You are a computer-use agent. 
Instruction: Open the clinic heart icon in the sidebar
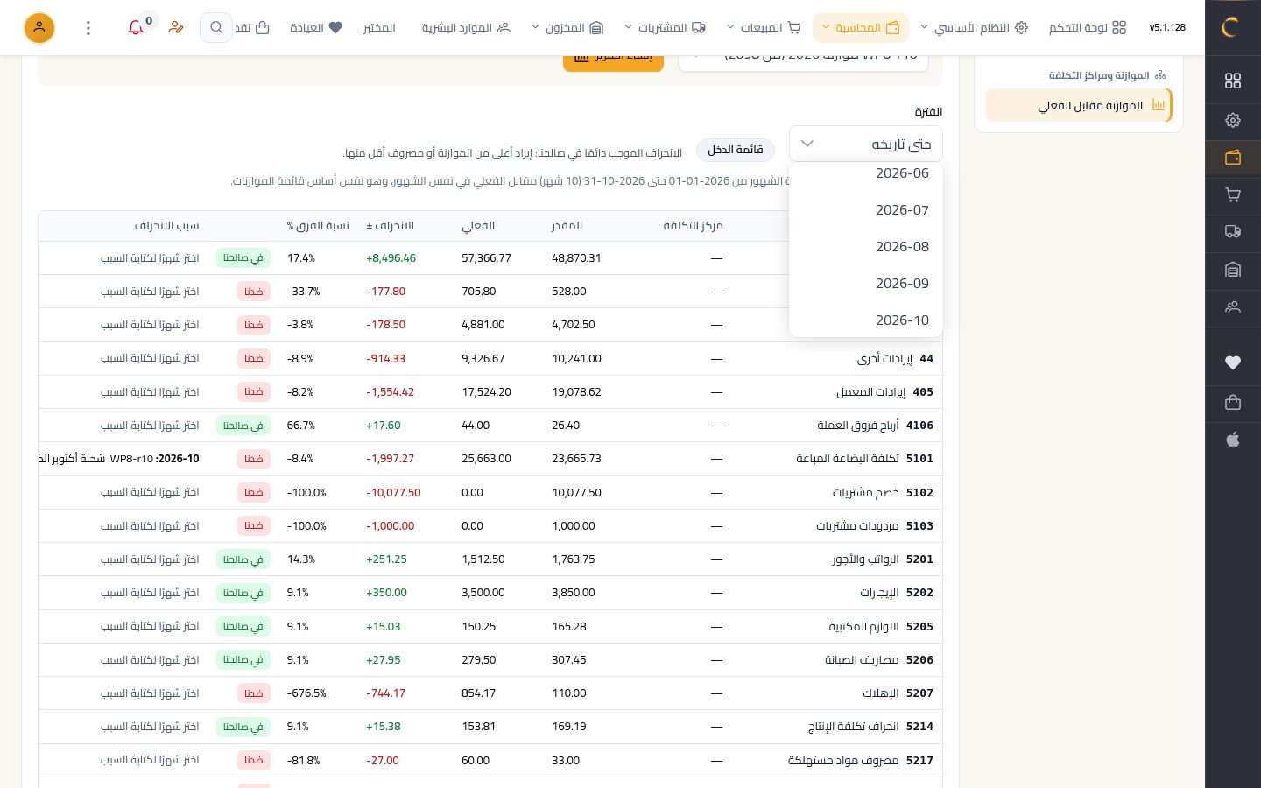[1233, 362]
